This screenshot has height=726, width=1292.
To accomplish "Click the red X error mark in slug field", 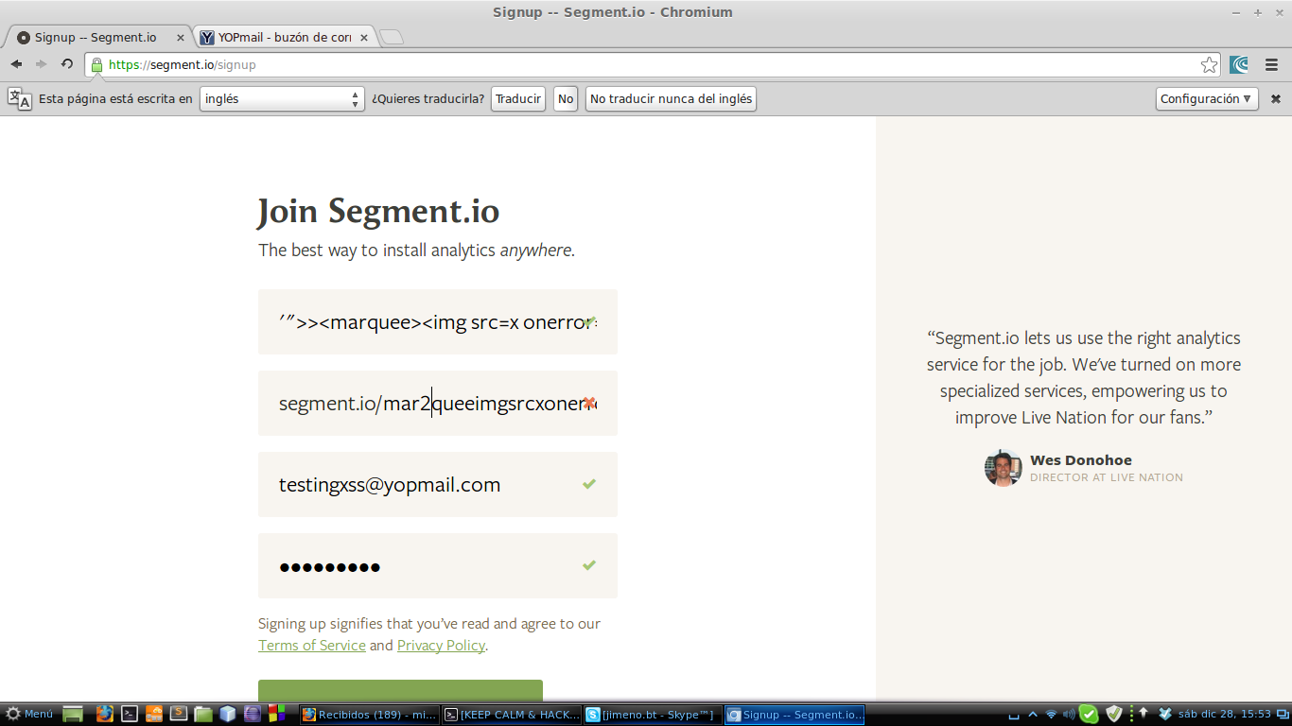I will click(589, 404).
